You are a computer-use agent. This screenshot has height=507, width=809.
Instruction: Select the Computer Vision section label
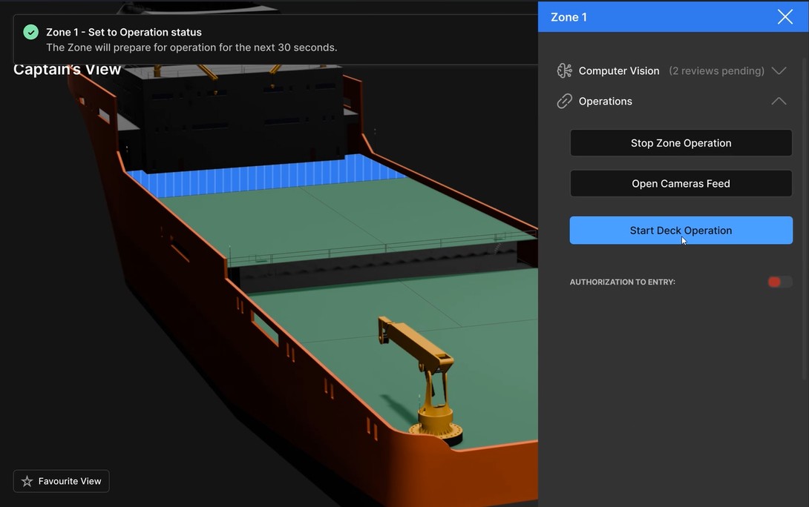(619, 71)
